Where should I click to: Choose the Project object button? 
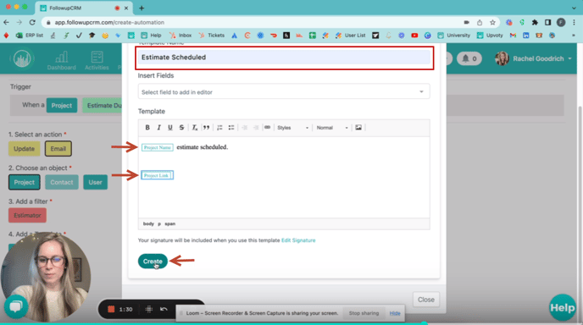click(25, 182)
